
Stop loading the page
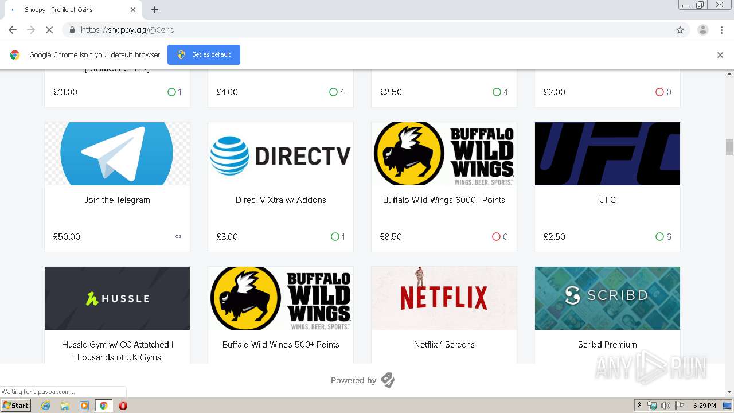(49, 30)
